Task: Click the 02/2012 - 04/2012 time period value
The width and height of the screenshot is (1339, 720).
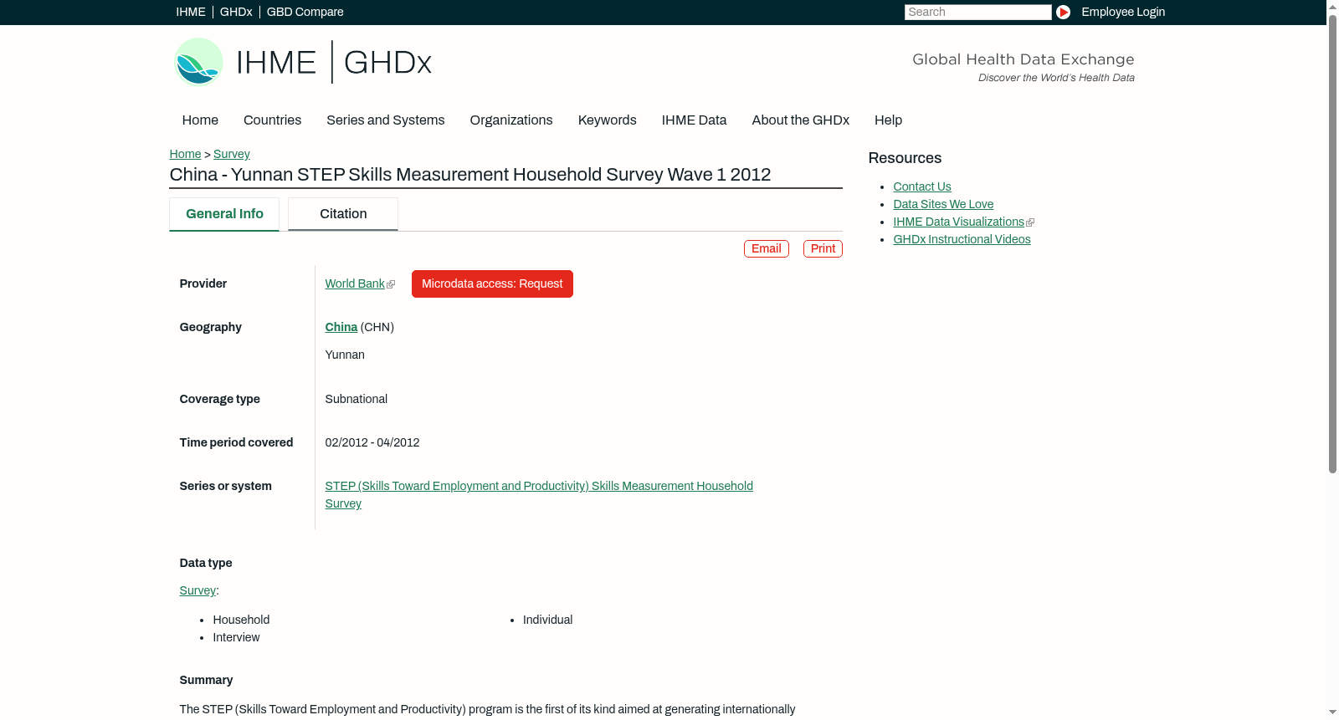Action: (372, 443)
